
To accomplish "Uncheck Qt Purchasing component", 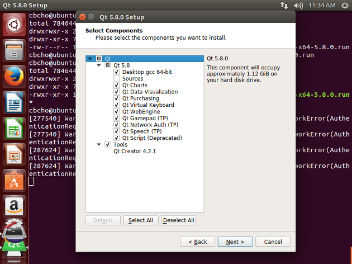I will point(116,98).
